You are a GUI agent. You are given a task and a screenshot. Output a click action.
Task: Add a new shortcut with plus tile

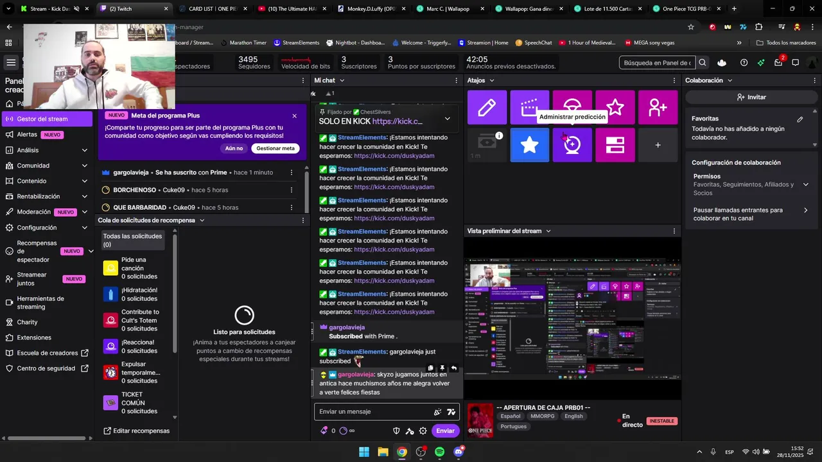(658, 145)
